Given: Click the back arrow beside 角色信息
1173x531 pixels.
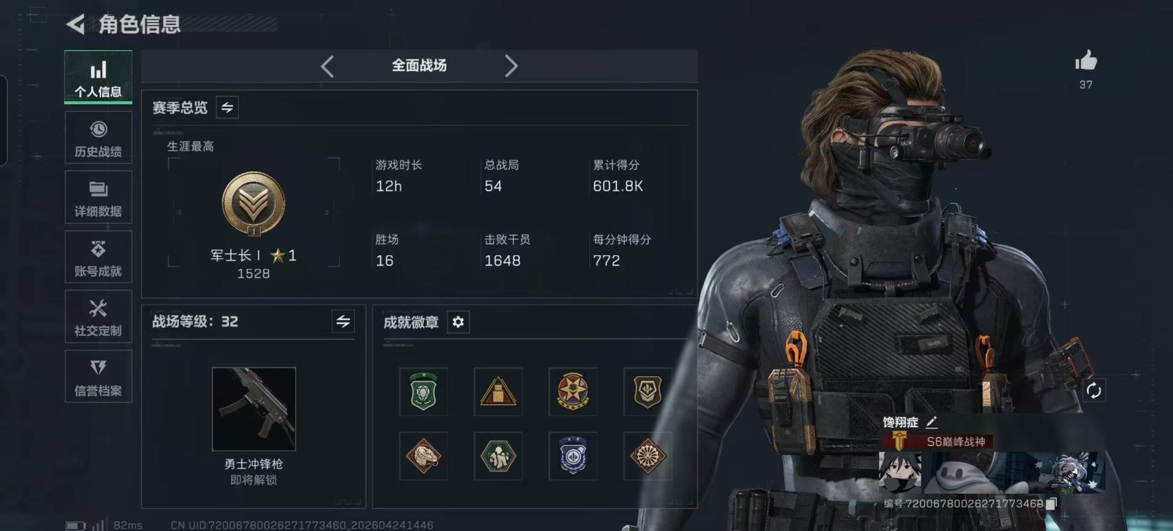Looking at the screenshot, I should pyautogui.click(x=75, y=24).
